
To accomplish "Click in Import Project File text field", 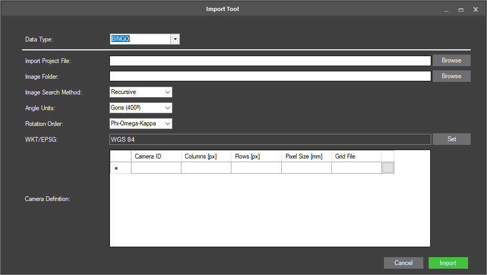I will pyautogui.click(x=270, y=61).
